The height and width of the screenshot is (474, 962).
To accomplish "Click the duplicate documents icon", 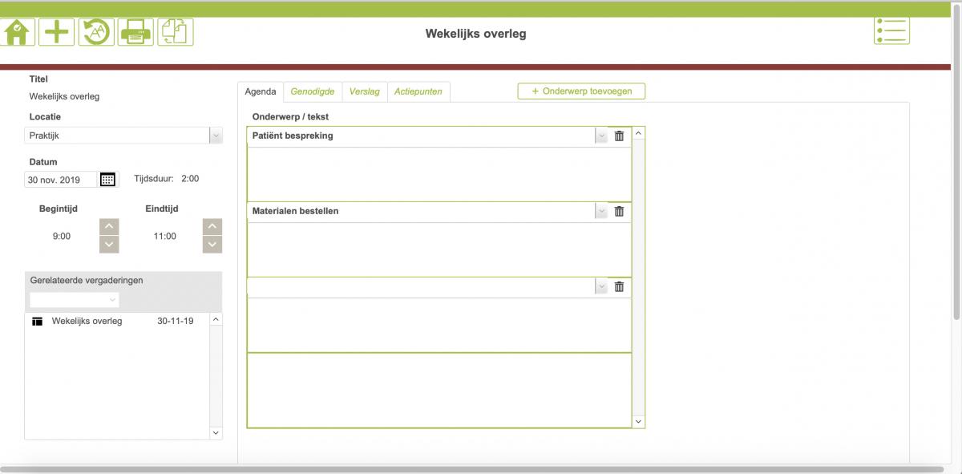I will [x=175, y=32].
